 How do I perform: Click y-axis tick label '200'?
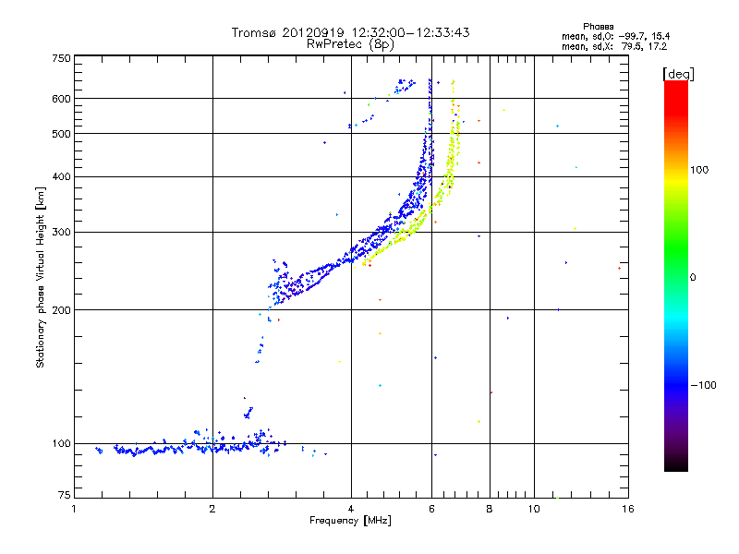pyautogui.click(x=61, y=310)
